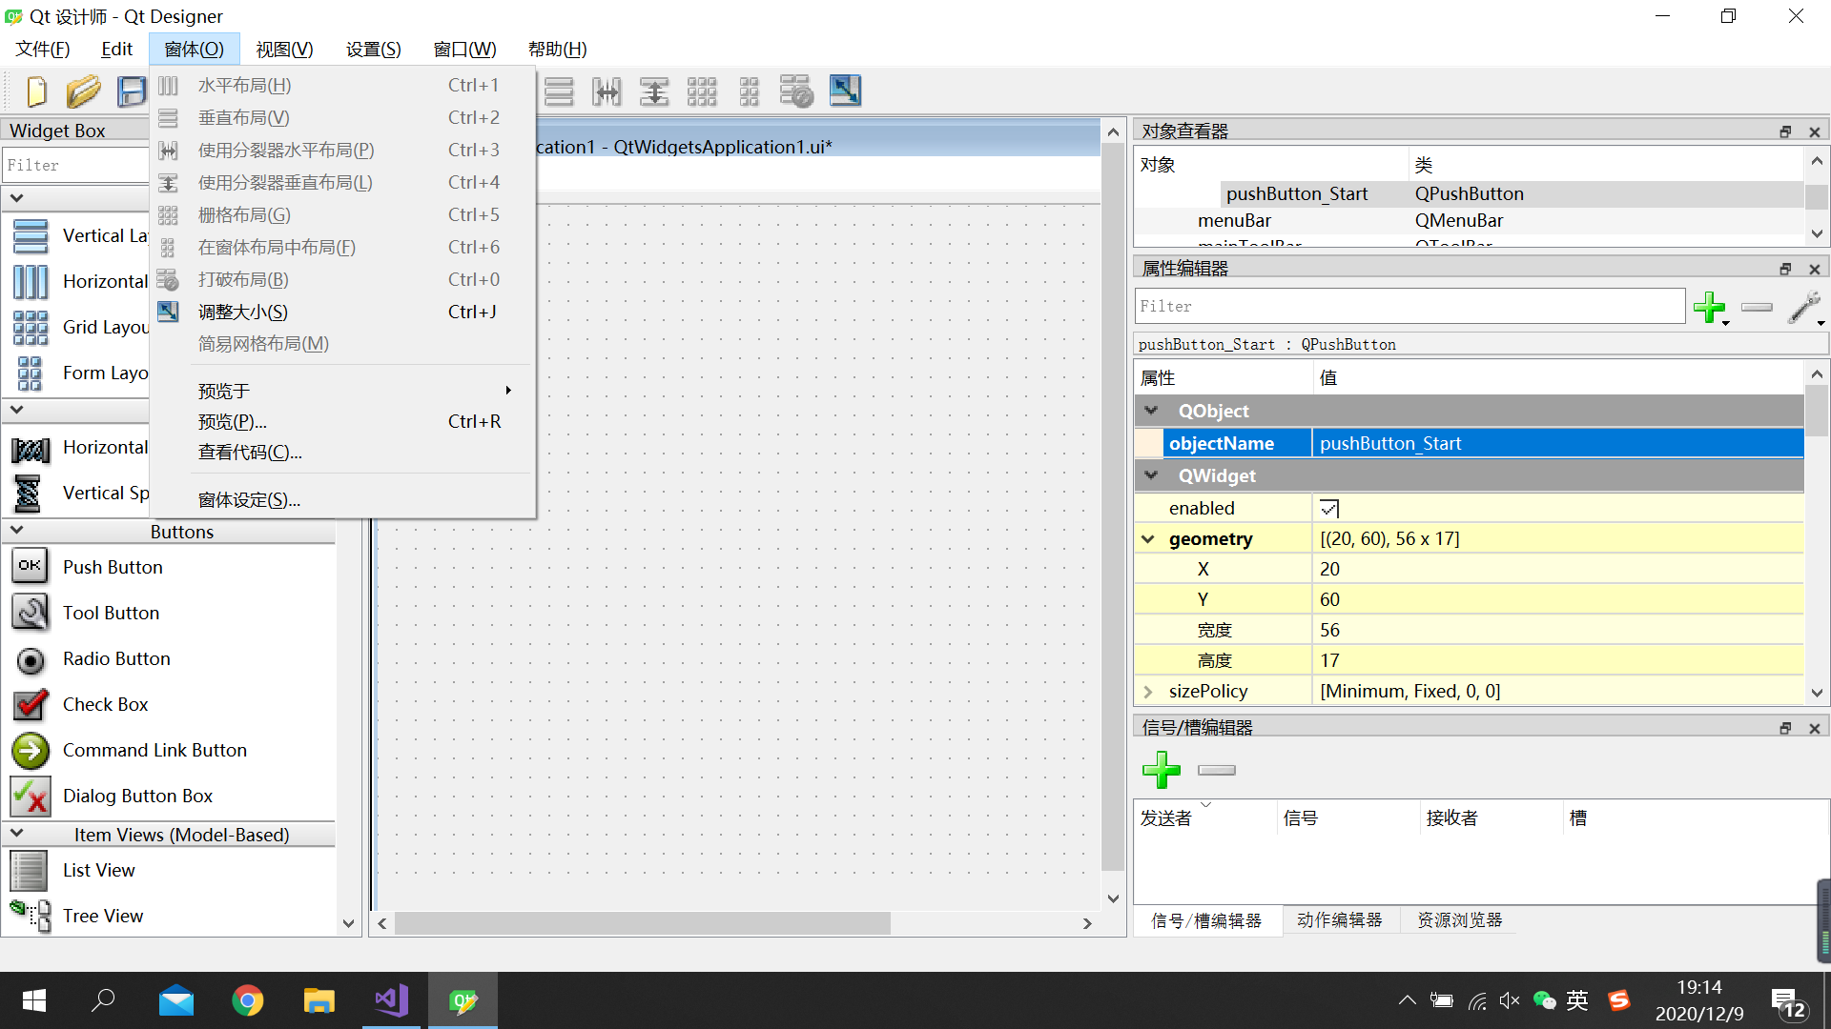The image size is (1831, 1029).
Task: Choose 调整大小(S) from the menu
Action: click(242, 313)
